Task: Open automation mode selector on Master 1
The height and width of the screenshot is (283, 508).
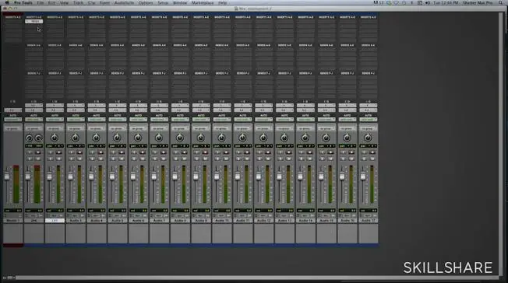Action: pyautogui.click(x=12, y=120)
